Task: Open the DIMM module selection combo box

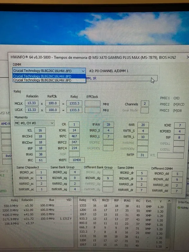Action: (x=49, y=71)
